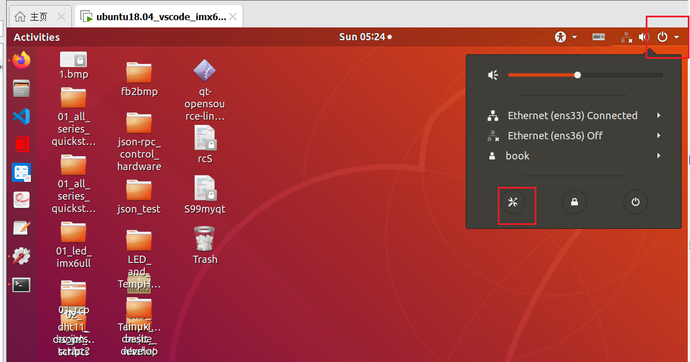Click the top bar volume icon
690x362 pixels.
[x=643, y=37]
